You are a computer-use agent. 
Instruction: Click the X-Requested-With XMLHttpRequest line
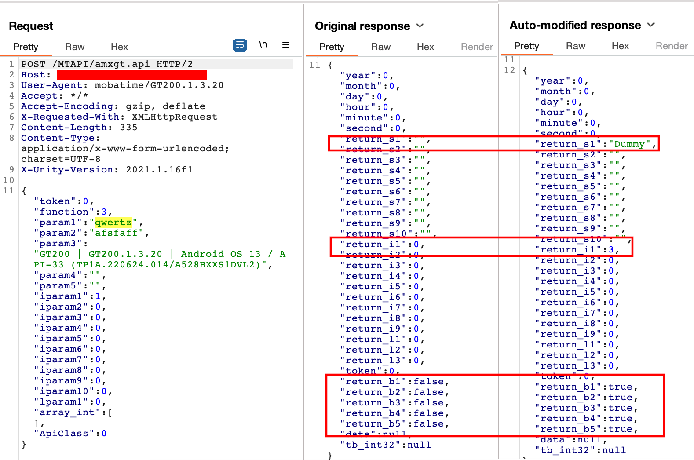pyautogui.click(x=119, y=117)
